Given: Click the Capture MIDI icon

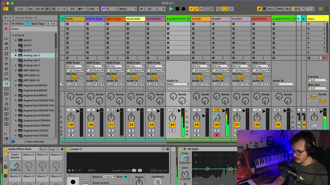Looking at the screenshot, I should (207, 9).
